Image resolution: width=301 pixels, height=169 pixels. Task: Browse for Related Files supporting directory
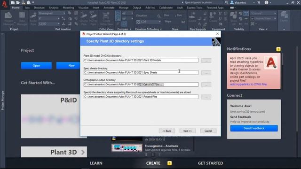[x=206, y=97]
